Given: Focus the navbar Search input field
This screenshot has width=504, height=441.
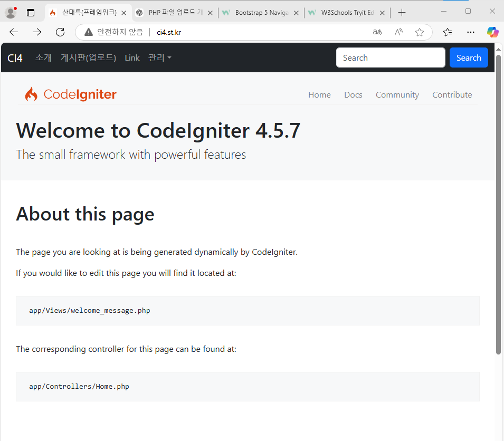Looking at the screenshot, I should point(391,58).
